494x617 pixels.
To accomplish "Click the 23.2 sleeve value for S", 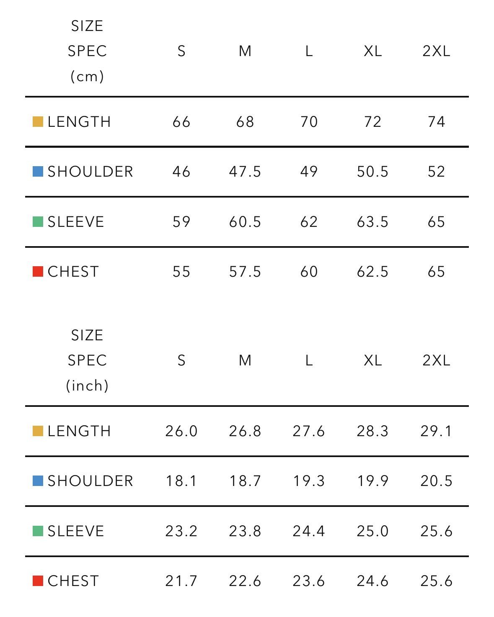I will click(181, 531).
